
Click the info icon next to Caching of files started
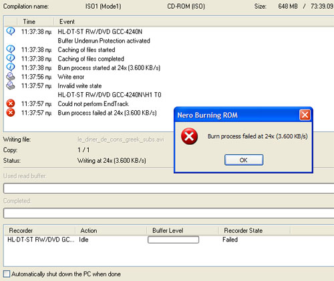click(11, 49)
